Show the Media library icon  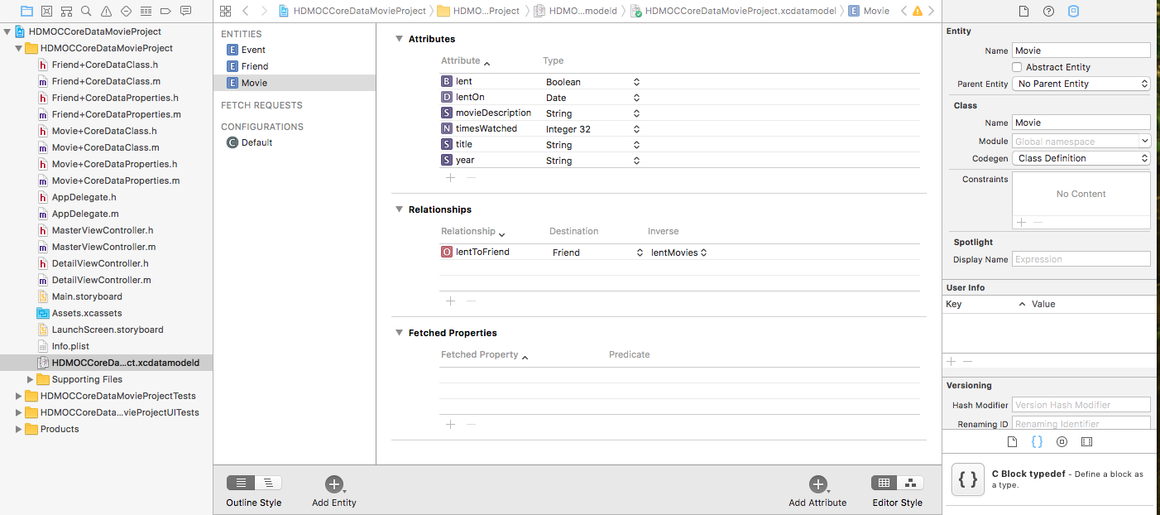point(1086,442)
